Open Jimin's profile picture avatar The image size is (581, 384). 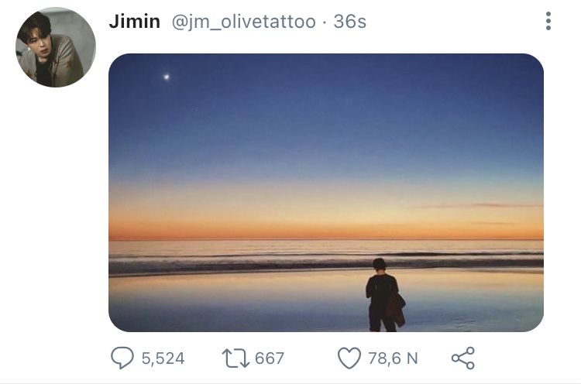[x=55, y=48]
